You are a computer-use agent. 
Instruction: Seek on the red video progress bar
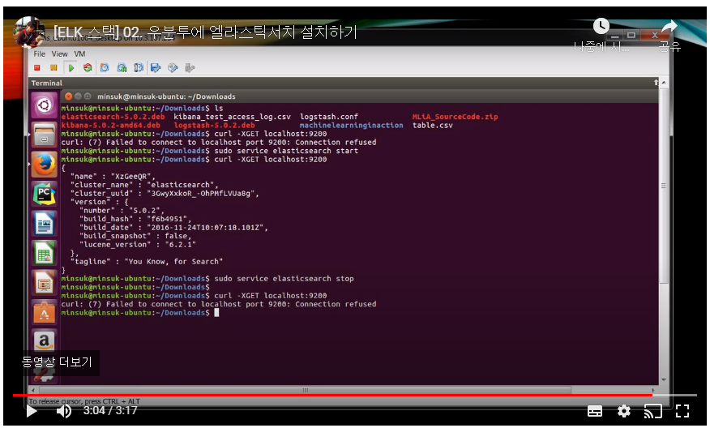354,395
